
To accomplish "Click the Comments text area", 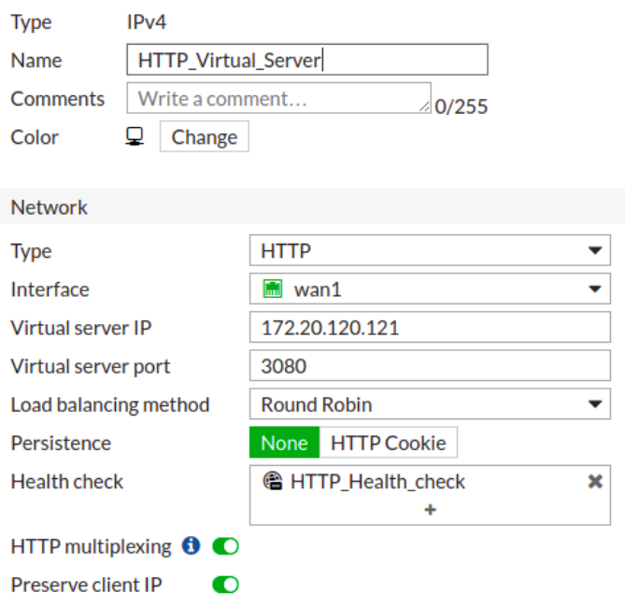I will pos(279,98).
